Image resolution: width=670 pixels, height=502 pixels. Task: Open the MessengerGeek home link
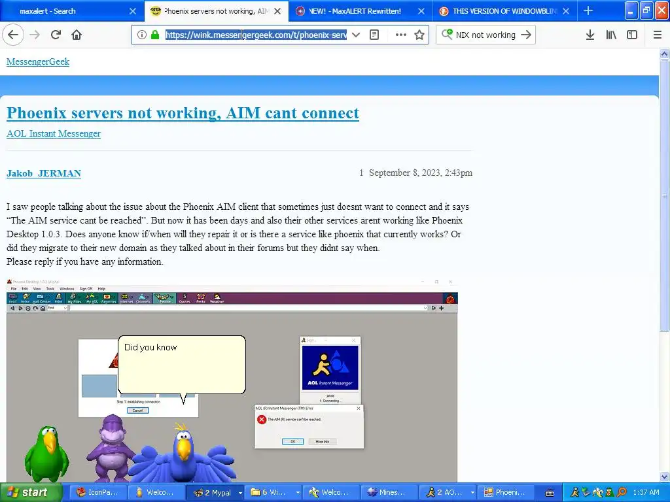[37, 61]
